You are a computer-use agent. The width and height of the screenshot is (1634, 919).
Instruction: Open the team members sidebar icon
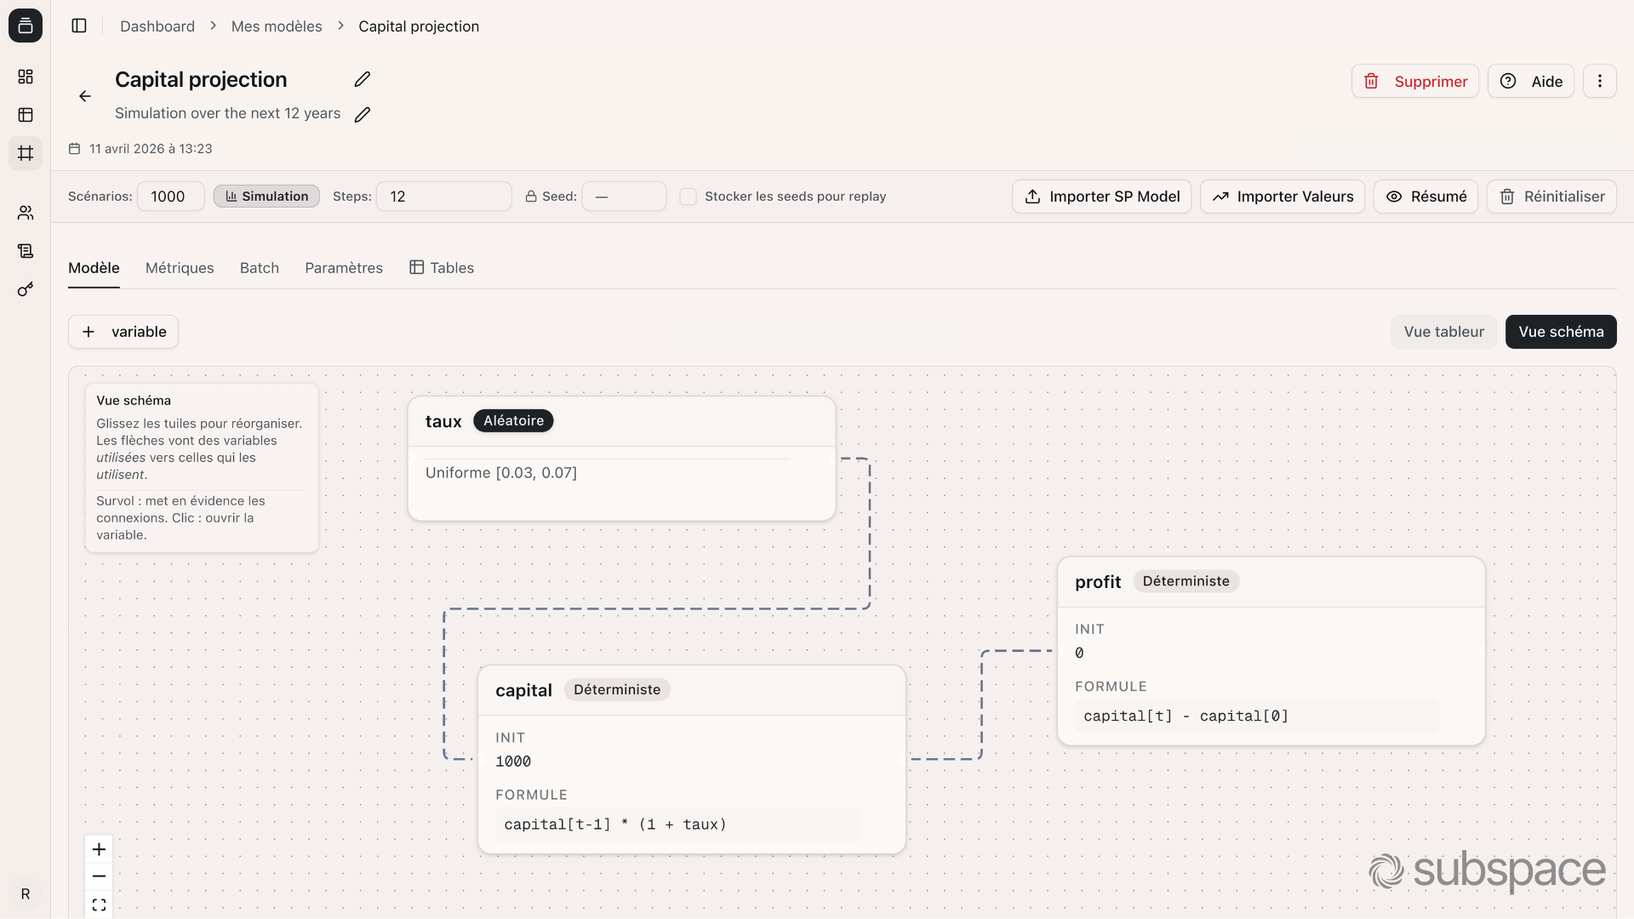[x=26, y=213]
